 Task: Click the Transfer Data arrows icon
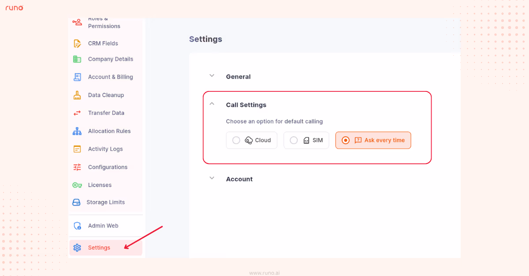coord(77,113)
